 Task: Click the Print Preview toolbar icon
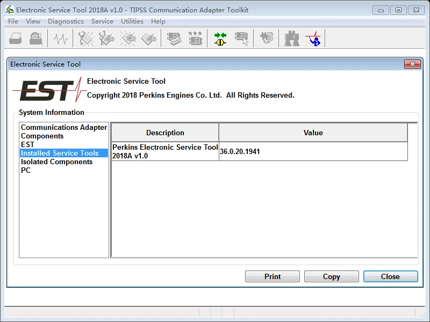tap(36, 38)
